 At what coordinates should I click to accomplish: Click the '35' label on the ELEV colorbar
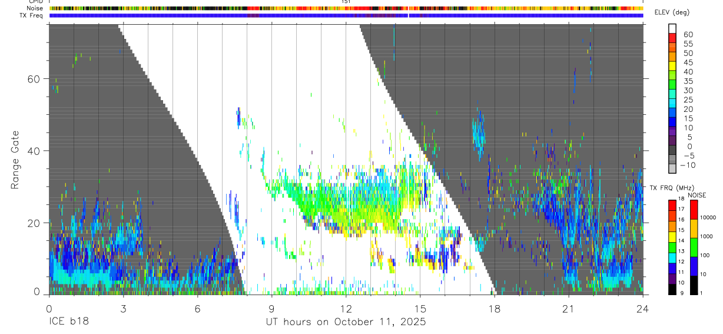[688, 81]
